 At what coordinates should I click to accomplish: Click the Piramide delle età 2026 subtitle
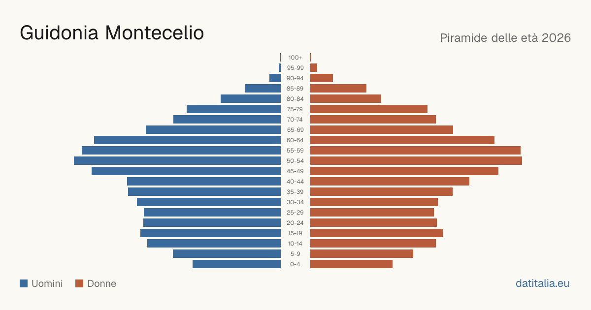[x=505, y=38]
